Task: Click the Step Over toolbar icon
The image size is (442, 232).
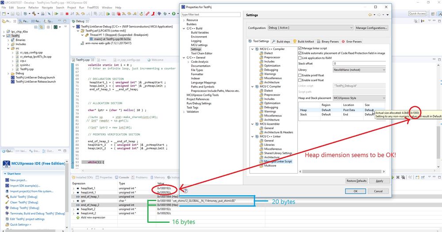Action: tap(83, 14)
